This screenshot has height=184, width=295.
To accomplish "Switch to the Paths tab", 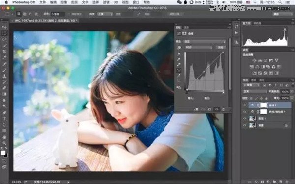I will pos(262,80).
